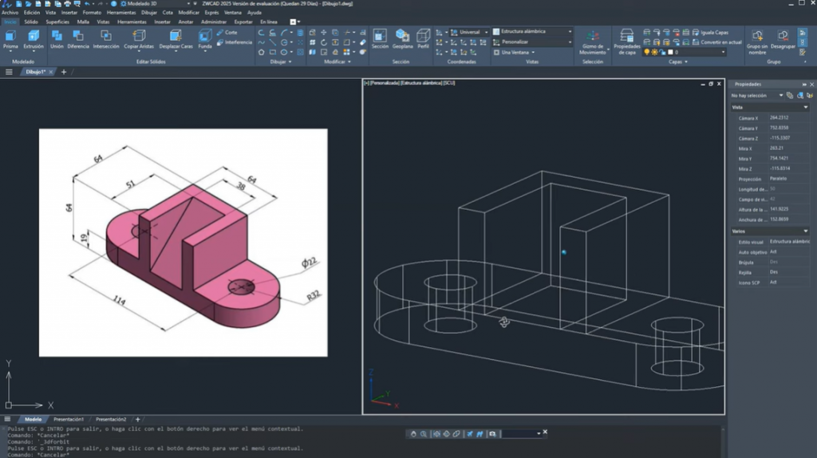Switch to the Presentación1 layout tab

tap(68, 419)
